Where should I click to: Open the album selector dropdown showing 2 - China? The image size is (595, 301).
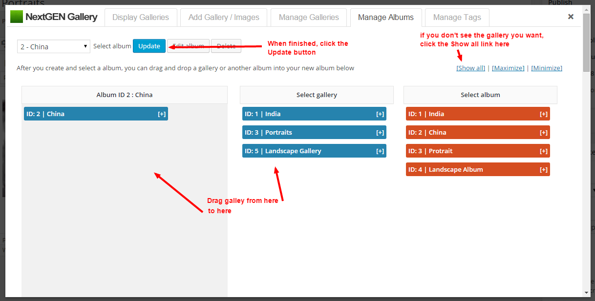point(53,46)
